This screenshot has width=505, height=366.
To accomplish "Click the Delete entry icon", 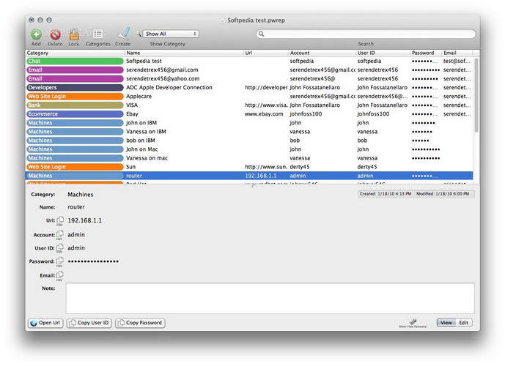I will point(55,34).
